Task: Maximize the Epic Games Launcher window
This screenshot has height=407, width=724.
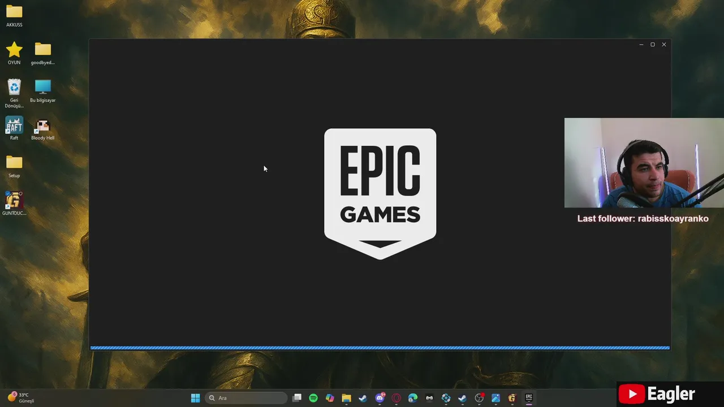Action: click(652, 44)
